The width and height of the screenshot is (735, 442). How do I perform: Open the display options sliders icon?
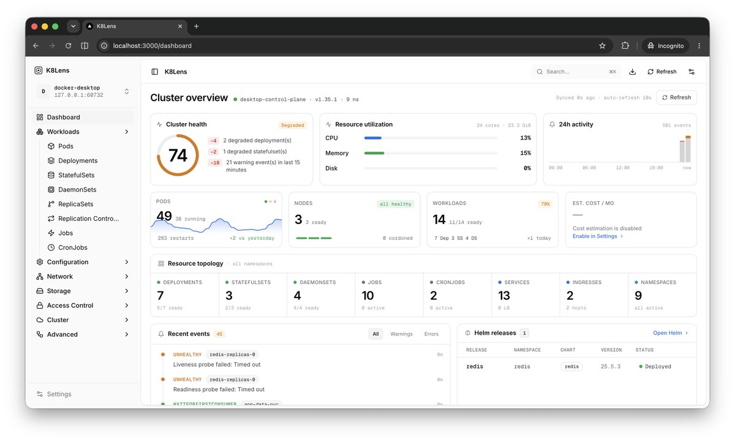pos(692,72)
